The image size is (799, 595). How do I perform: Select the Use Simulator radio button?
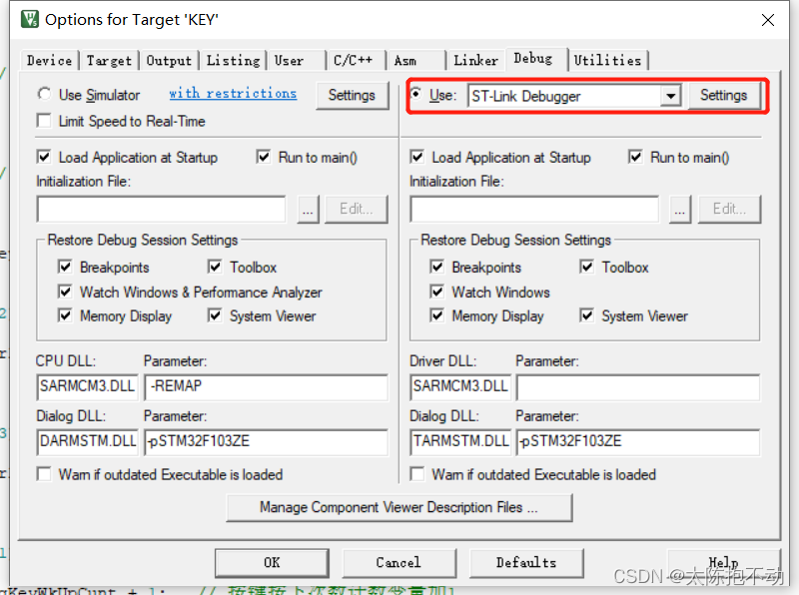point(44,94)
